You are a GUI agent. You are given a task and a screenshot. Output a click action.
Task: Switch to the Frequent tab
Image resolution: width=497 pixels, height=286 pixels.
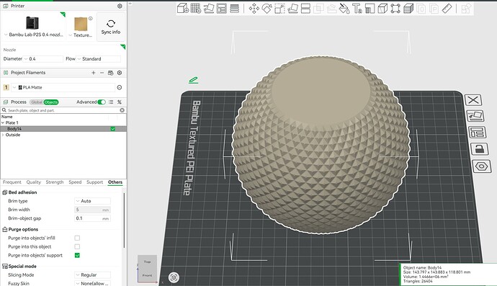(x=12, y=182)
